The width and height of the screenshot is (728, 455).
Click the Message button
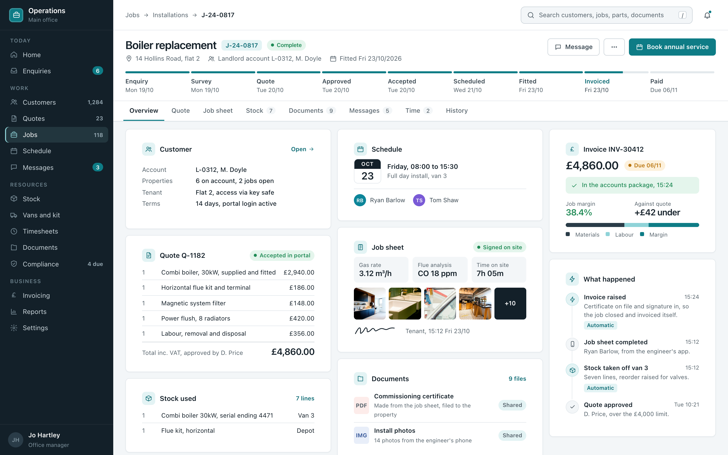click(x=573, y=47)
